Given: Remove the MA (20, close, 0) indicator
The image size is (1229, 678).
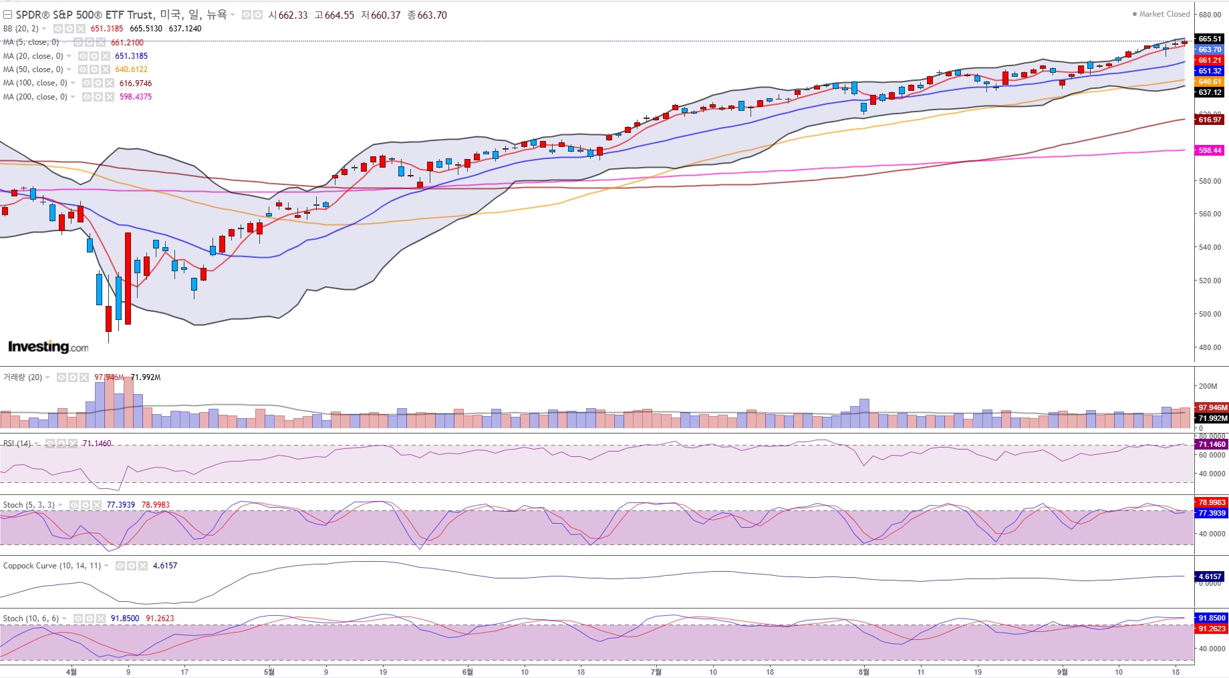Looking at the screenshot, I should coord(105,56).
